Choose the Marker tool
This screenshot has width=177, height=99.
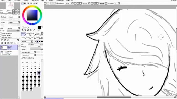click(24, 38)
